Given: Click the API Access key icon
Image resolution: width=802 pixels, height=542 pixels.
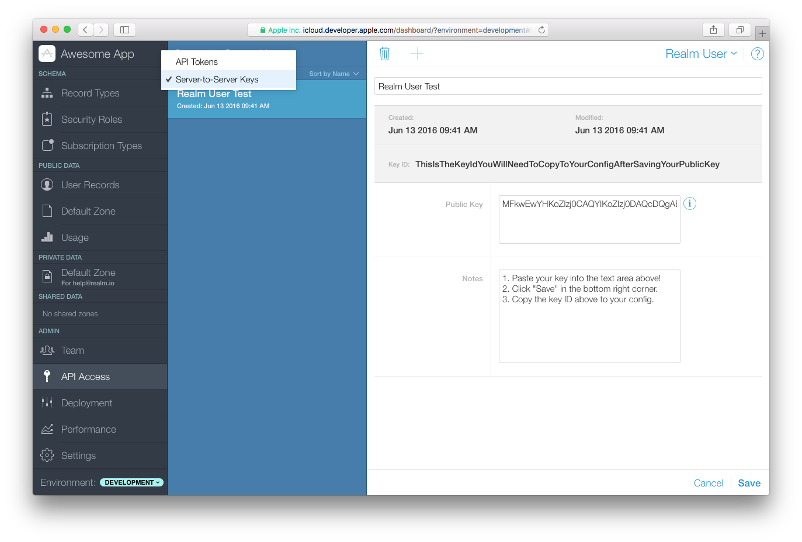Looking at the screenshot, I should [x=47, y=377].
